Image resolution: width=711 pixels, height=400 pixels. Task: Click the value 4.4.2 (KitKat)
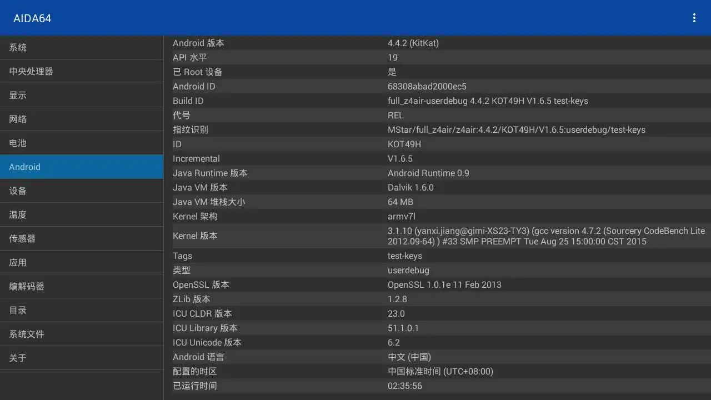click(413, 43)
